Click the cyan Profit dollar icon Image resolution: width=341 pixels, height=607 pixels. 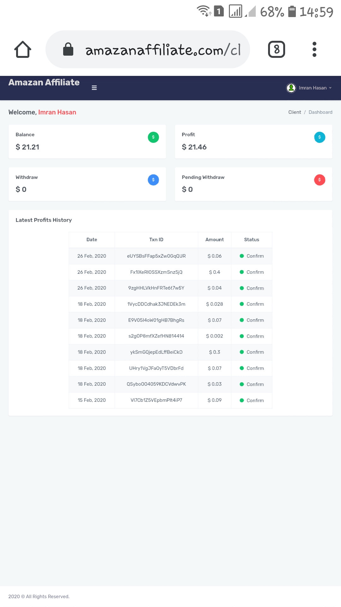(x=320, y=137)
